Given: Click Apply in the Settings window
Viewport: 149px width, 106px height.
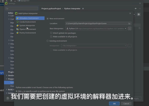Looking at the screenshot, I should point(136,98).
